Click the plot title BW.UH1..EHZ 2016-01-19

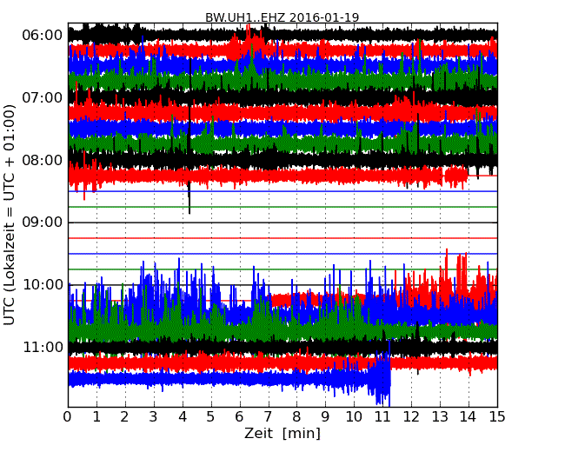[282, 17]
